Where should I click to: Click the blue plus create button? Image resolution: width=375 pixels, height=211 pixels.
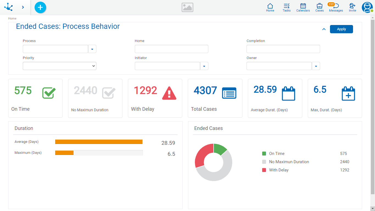pyautogui.click(x=40, y=7)
